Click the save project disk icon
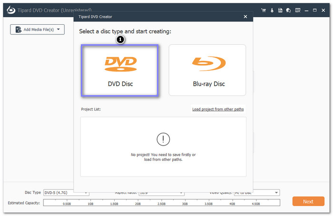333x216 pixels. [x=280, y=10]
